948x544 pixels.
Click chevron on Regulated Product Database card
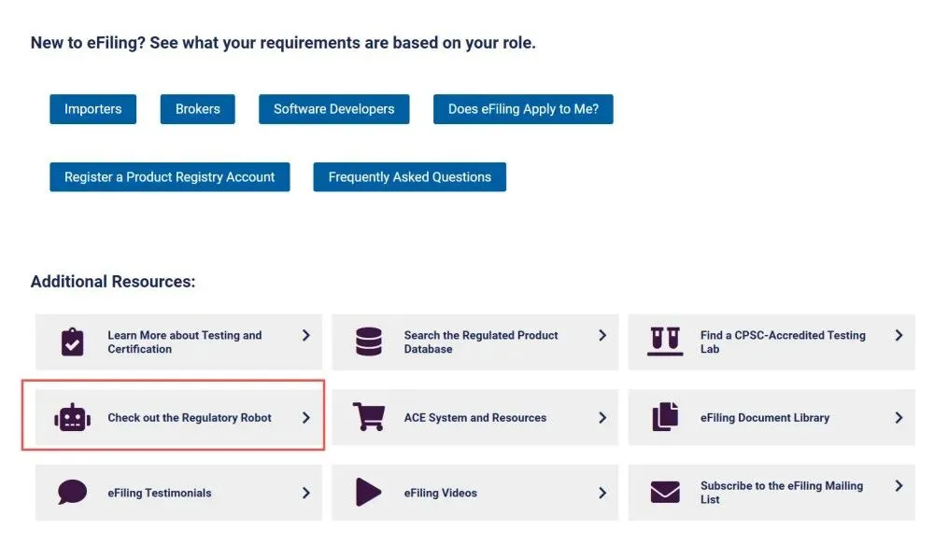(x=602, y=335)
